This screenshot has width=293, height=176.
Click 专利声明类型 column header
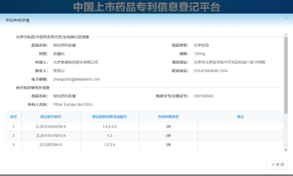(x=168, y=117)
